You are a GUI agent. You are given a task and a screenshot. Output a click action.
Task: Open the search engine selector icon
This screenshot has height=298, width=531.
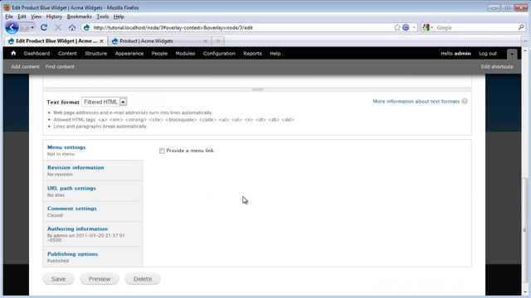(427, 27)
